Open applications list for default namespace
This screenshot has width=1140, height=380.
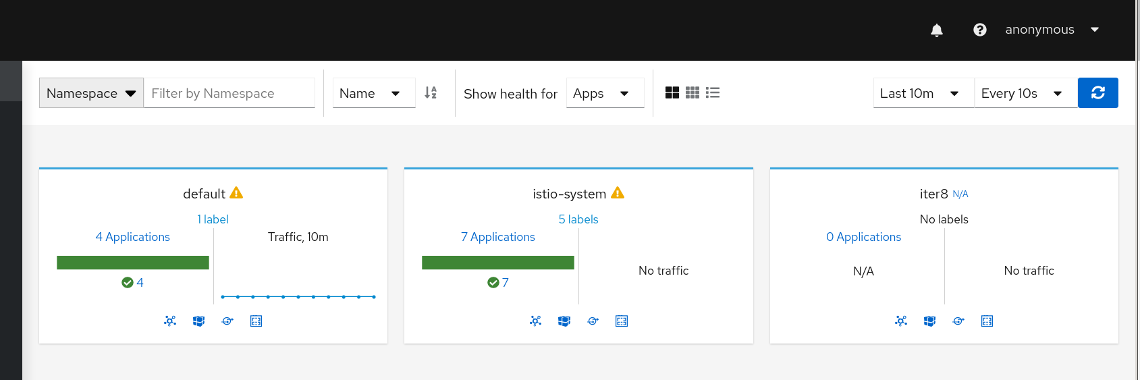tap(198, 321)
